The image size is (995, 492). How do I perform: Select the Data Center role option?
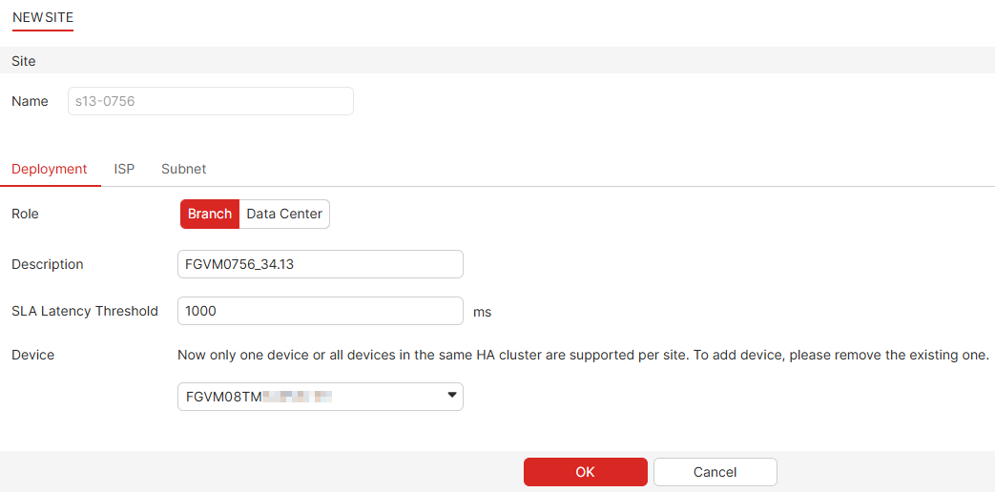click(284, 215)
